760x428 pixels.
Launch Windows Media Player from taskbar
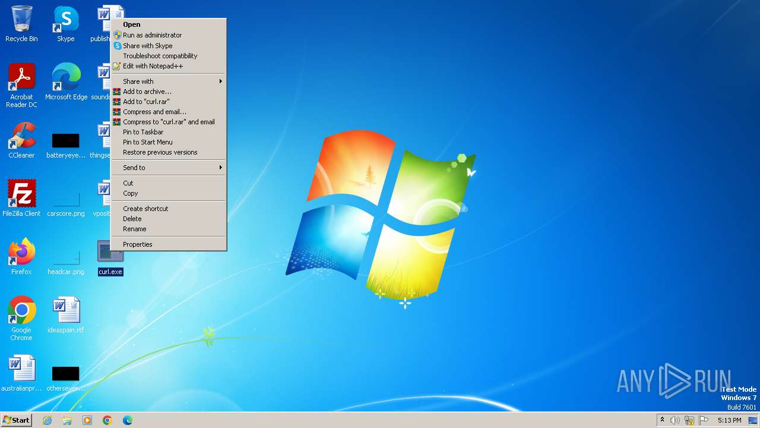pyautogui.click(x=87, y=420)
